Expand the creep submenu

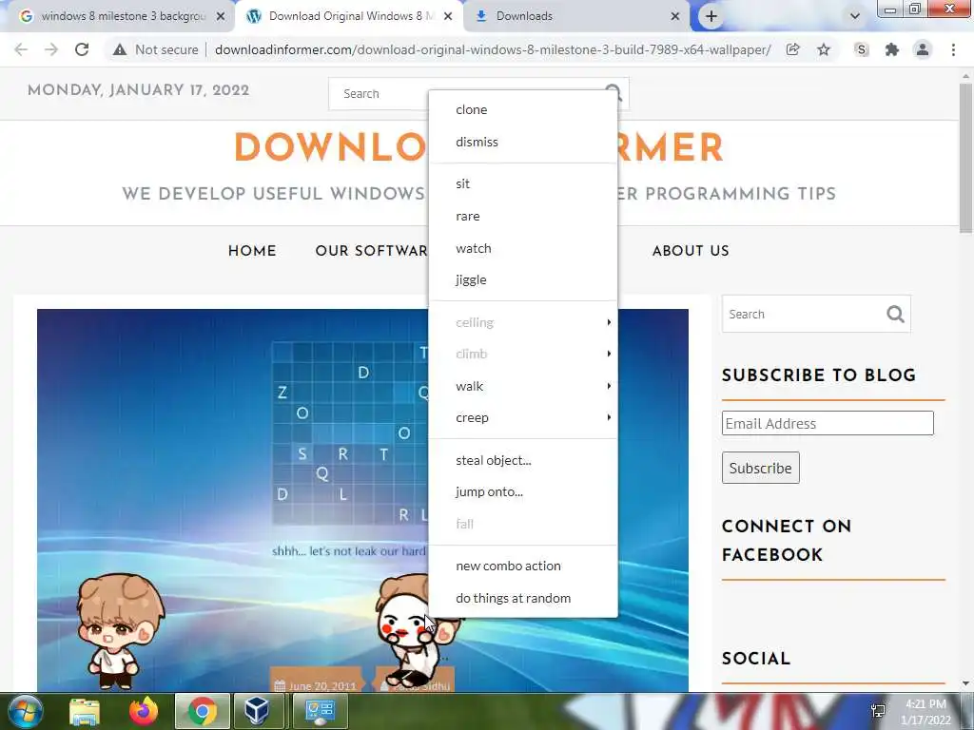coord(523,418)
